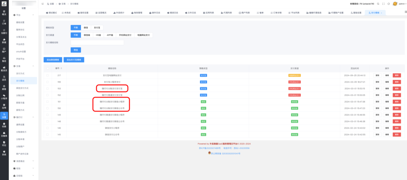
Task: Open the 订单 icon in left sidebar
Action: coord(4,22)
